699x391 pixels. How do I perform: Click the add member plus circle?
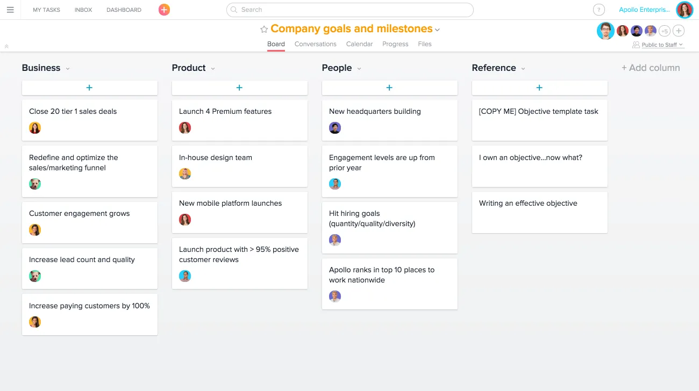click(x=679, y=31)
